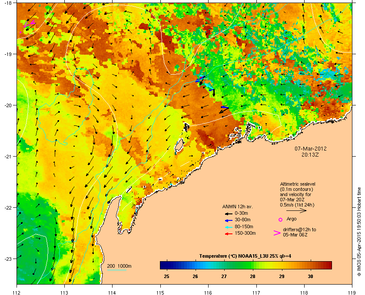Click the IMOS copyright timestamp text
The width and height of the screenshot is (365, 295).
pos(359,233)
